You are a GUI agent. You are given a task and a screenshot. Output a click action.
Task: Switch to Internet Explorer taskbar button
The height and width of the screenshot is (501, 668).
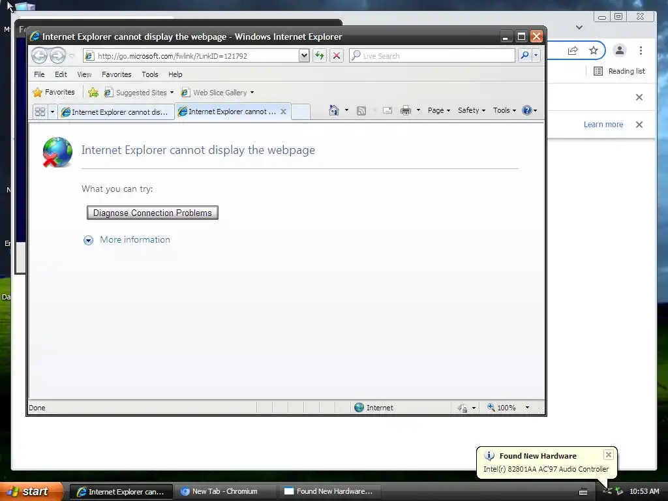121,492
